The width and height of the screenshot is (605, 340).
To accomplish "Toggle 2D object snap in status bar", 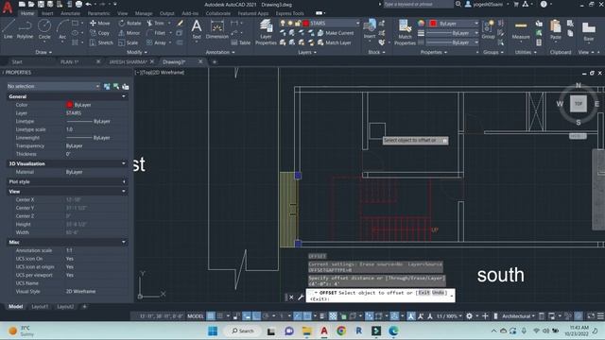I will (307, 316).
